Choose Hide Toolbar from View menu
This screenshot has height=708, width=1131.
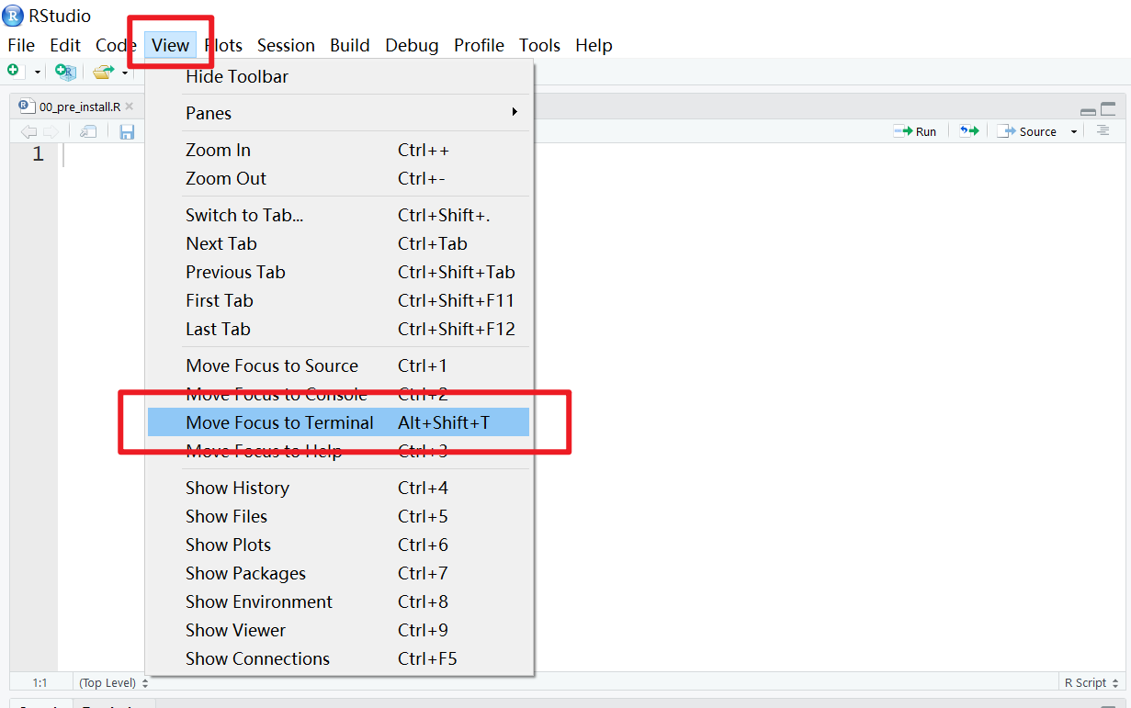coord(339,76)
